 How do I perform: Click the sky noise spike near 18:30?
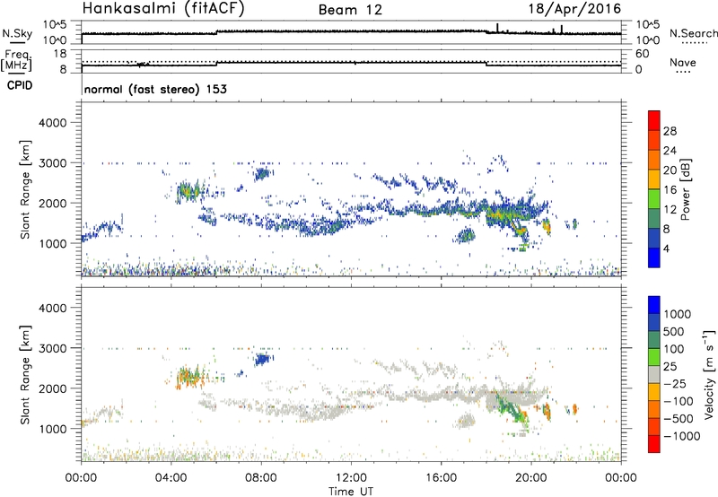pyautogui.click(x=498, y=28)
